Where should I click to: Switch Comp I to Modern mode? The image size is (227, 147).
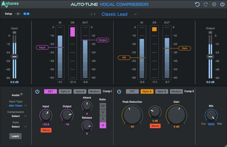click(94, 91)
